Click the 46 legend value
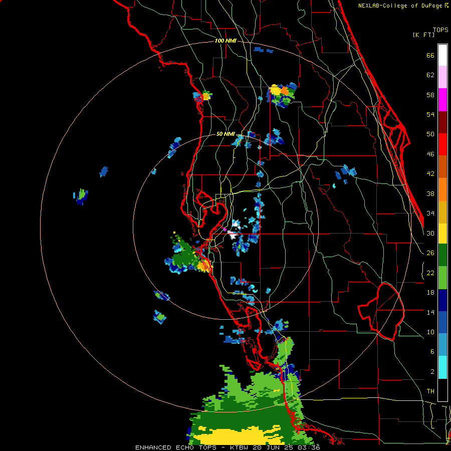Screen dimensions: 451x451 (430, 154)
